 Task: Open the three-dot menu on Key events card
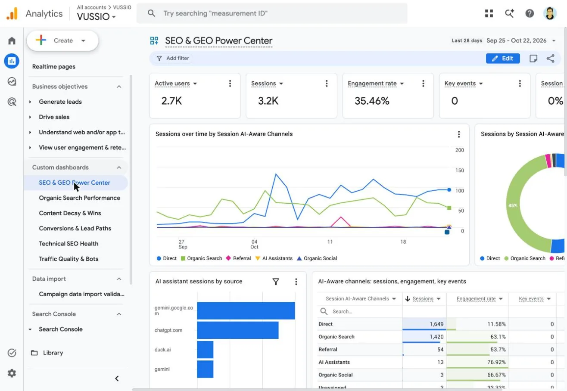pyautogui.click(x=520, y=84)
